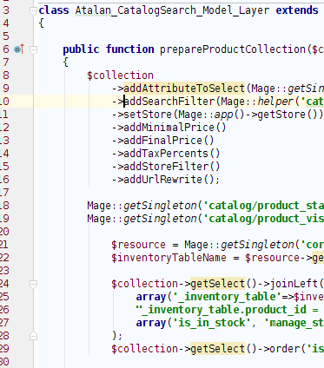Click the addFinalPrice() call
This screenshot has width=324, height=368.
click(x=169, y=141)
